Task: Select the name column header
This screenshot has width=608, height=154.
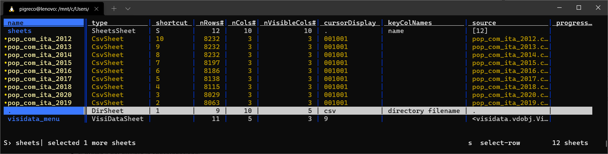Action: pos(16,23)
